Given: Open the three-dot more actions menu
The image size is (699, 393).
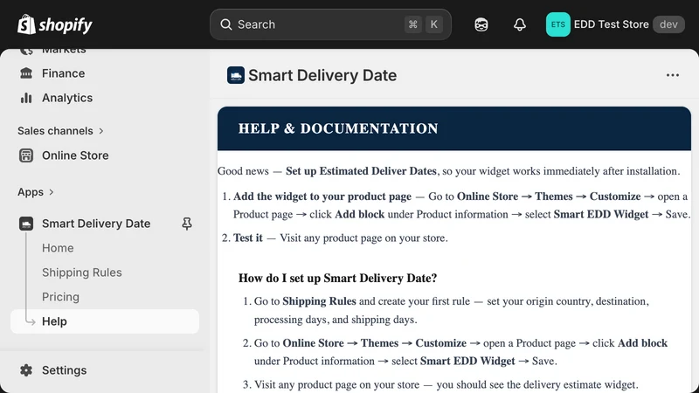Looking at the screenshot, I should [672, 75].
